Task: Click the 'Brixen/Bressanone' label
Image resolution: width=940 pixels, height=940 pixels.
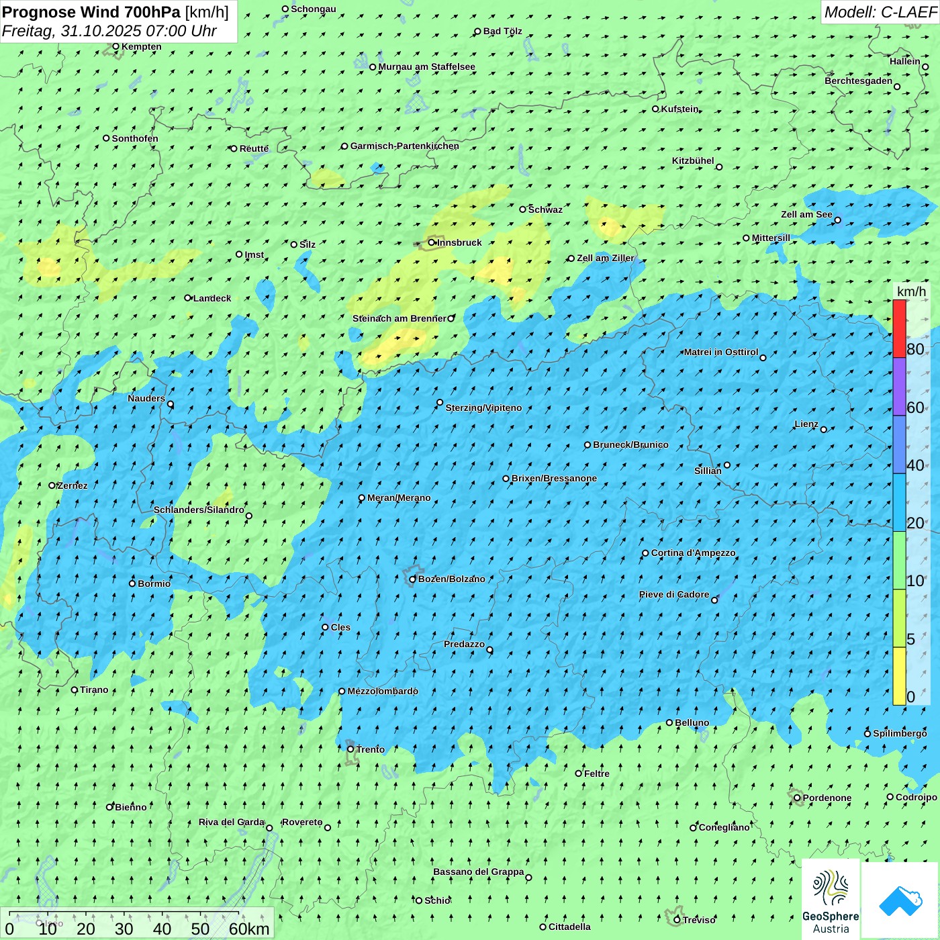Action: click(554, 478)
